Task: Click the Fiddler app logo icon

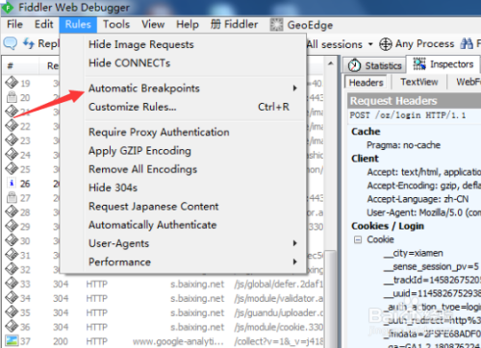Action: (8, 8)
